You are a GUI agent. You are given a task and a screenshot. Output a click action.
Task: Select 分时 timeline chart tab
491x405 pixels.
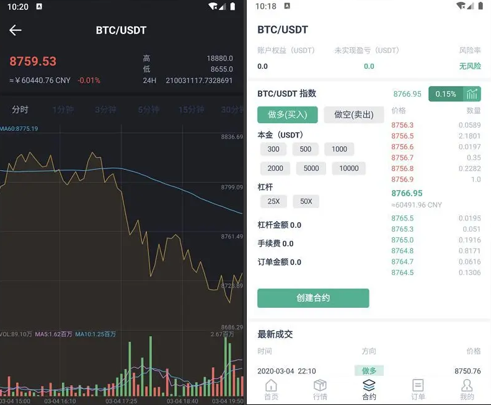click(x=20, y=110)
